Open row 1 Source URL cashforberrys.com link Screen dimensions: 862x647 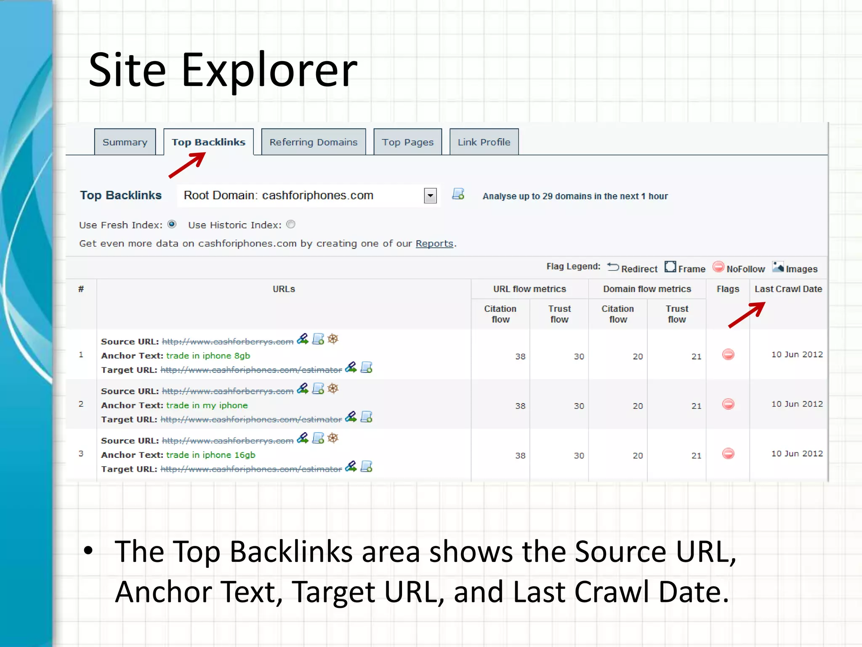(x=228, y=342)
